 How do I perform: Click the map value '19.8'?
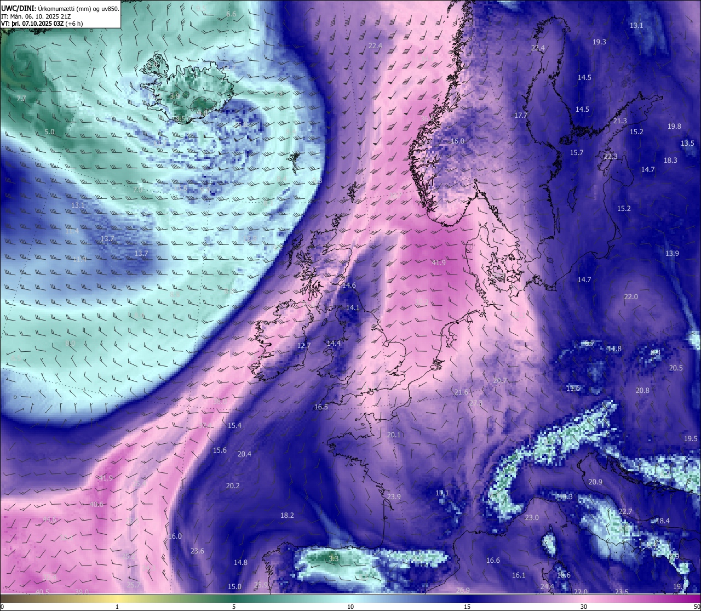674,127
